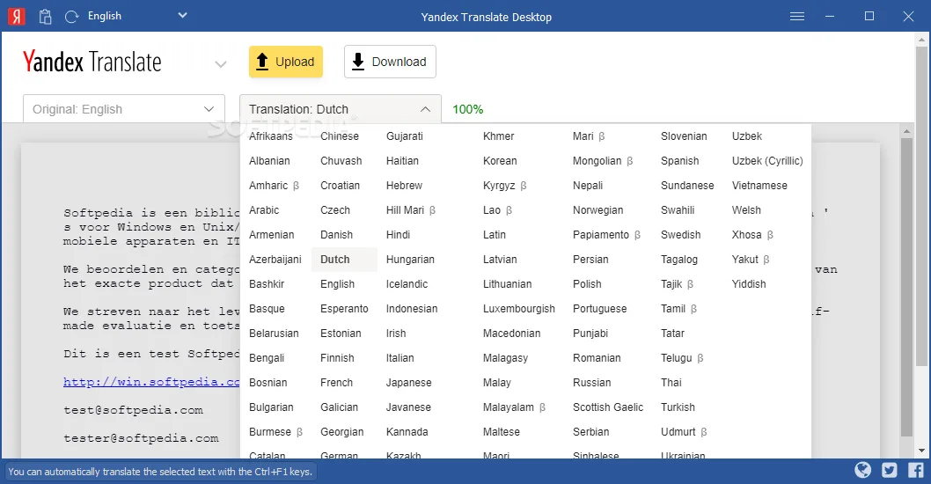Expand the chevron next to Yandex Translate
The image size is (931, 484).
coord(221,64)
